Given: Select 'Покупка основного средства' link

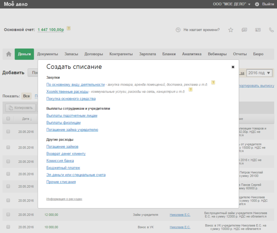Looking at the screenshot, I should (71, 99).
